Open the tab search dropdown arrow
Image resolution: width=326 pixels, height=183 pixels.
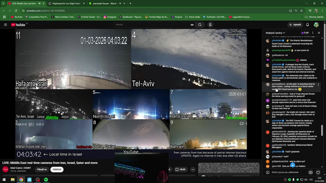[3, 4]
